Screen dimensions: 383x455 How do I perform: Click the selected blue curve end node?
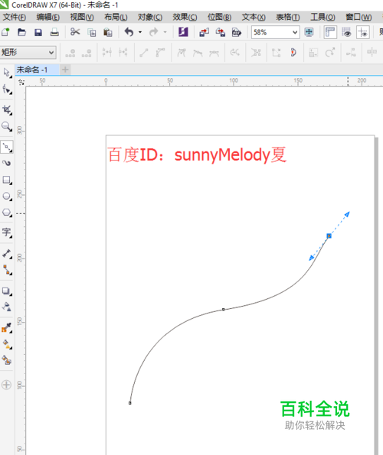coord(329,236)
